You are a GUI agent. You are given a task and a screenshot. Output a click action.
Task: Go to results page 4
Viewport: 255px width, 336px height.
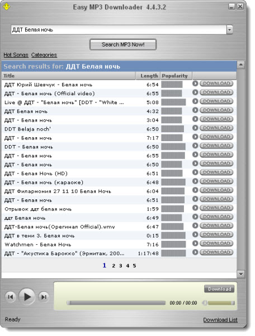coord(127,266)
